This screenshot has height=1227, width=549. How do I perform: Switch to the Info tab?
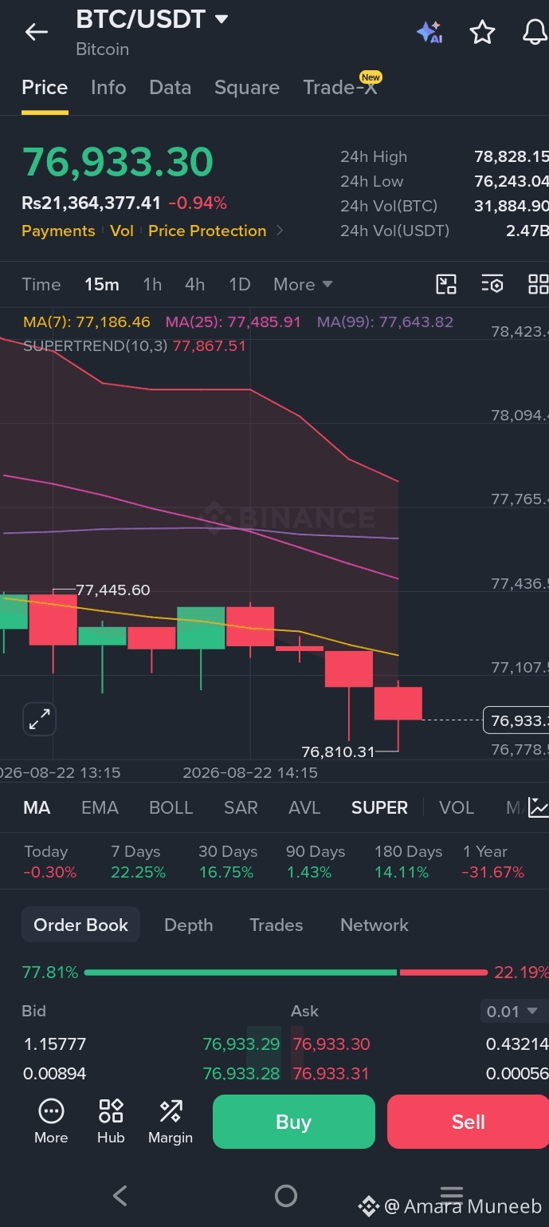coord(108,87)
